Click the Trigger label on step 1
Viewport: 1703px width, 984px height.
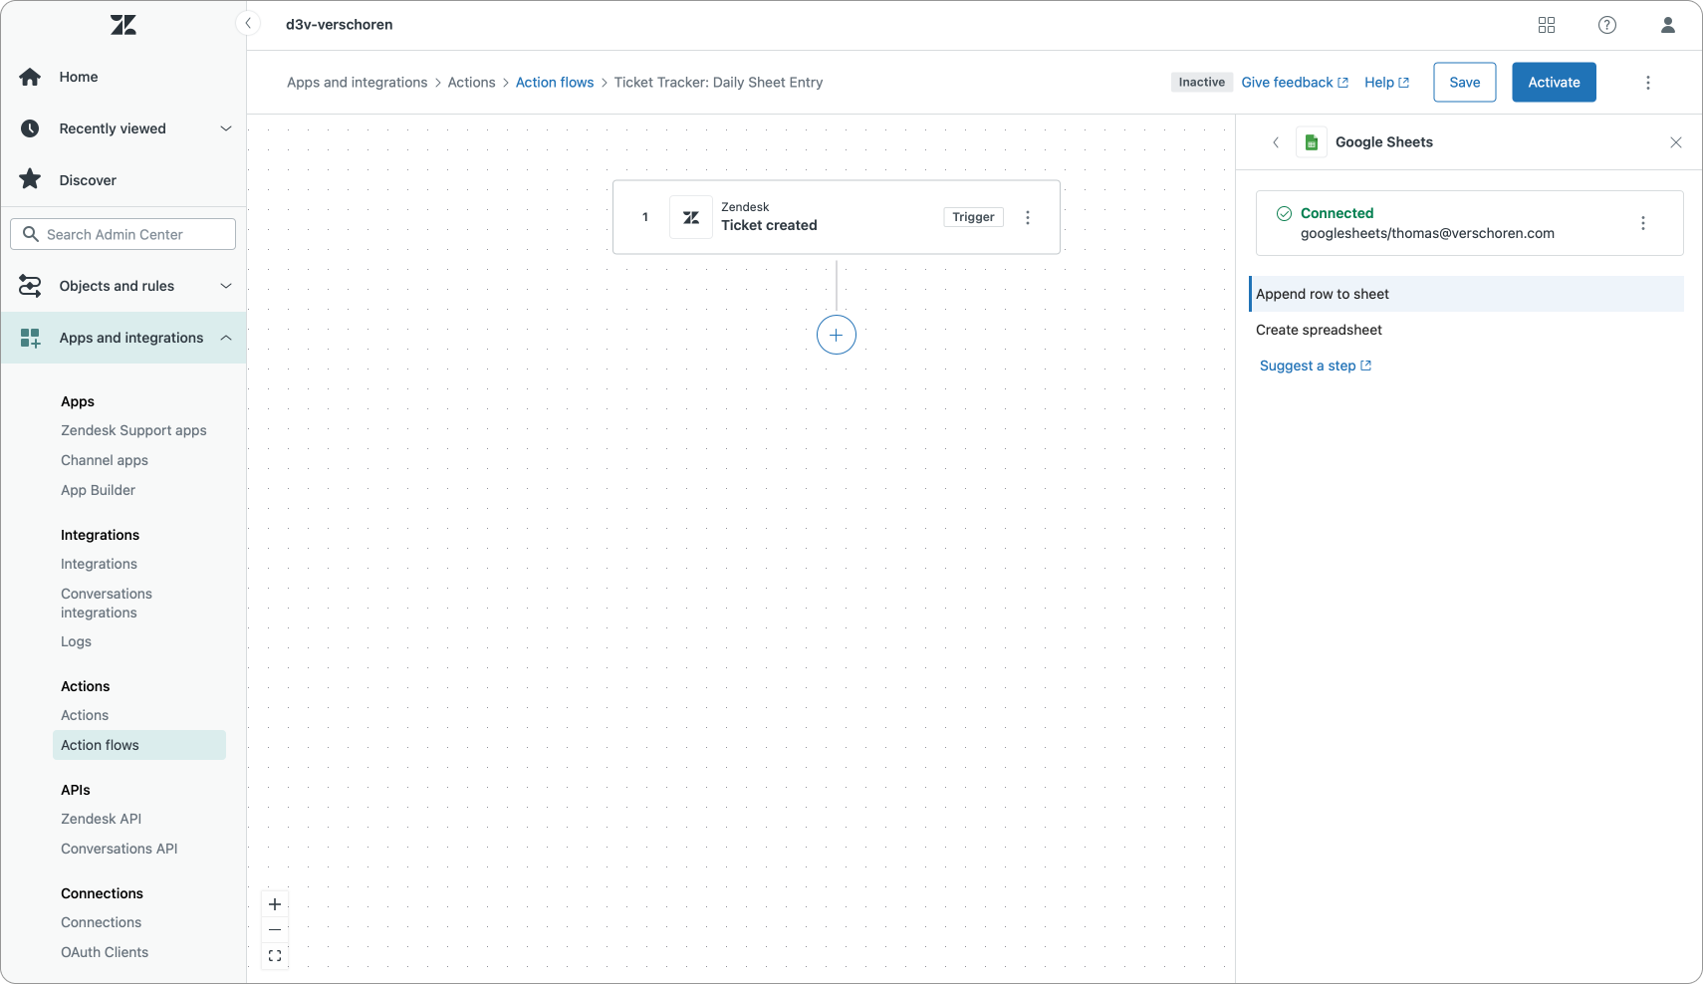(x=973, y=217)
